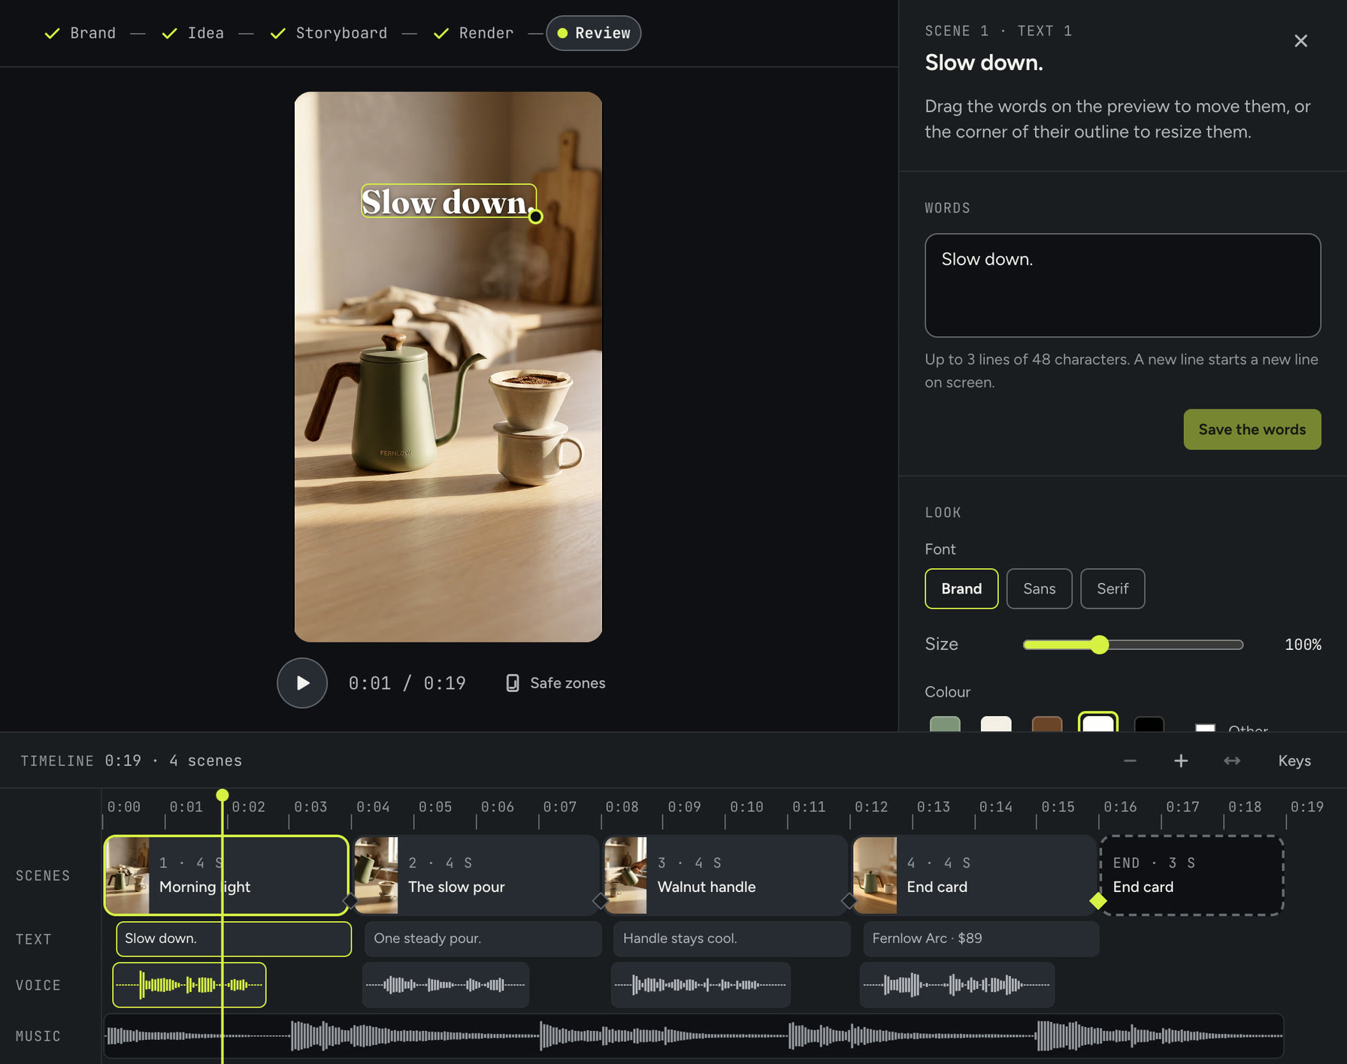The image size is (1347, 1064).
Task: Select the Slow down. text clip
Action: tap(234, 939)
